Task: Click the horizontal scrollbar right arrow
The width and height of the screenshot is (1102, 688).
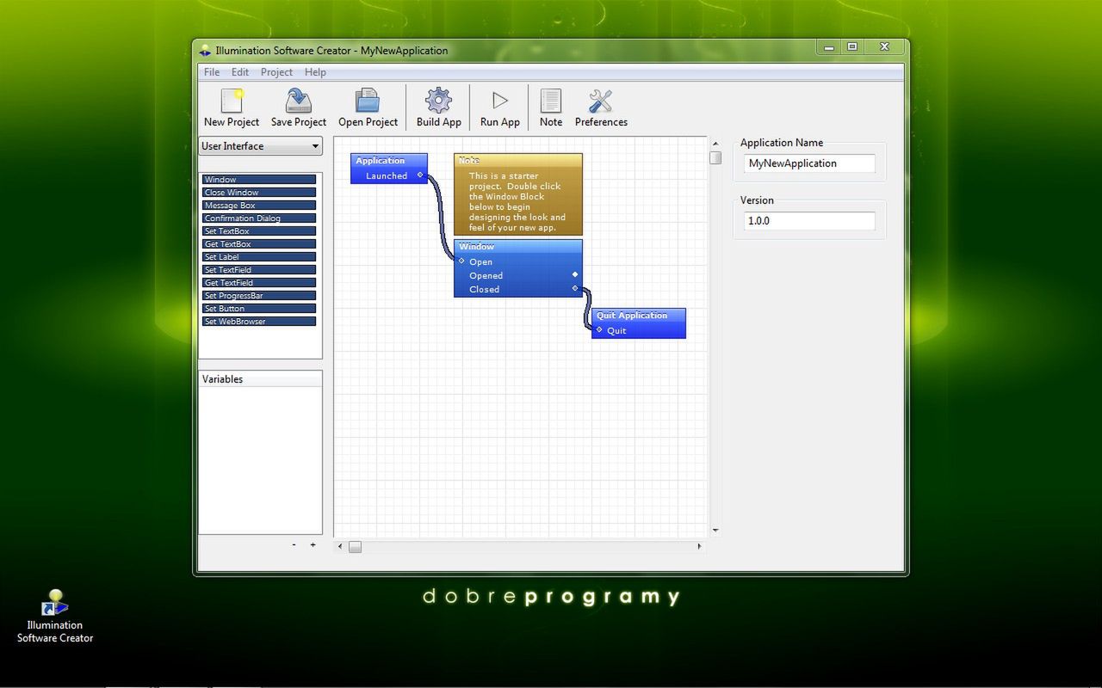Action: click(x=699, y=546)
